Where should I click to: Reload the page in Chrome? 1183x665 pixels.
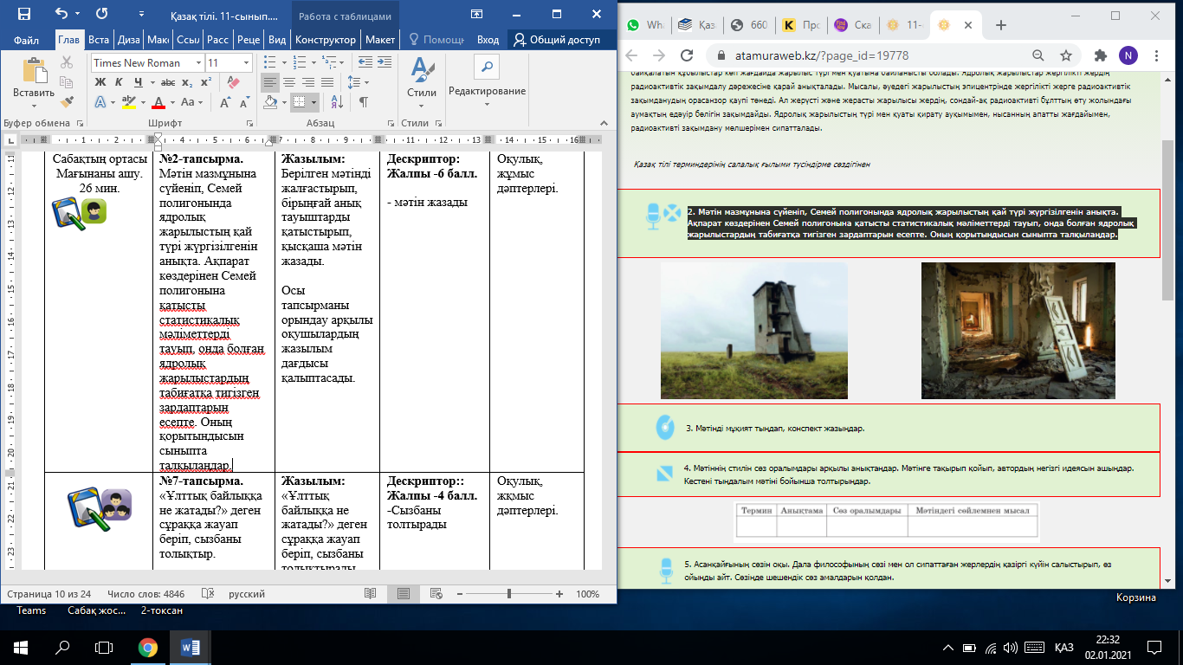[x=685, y=55]
